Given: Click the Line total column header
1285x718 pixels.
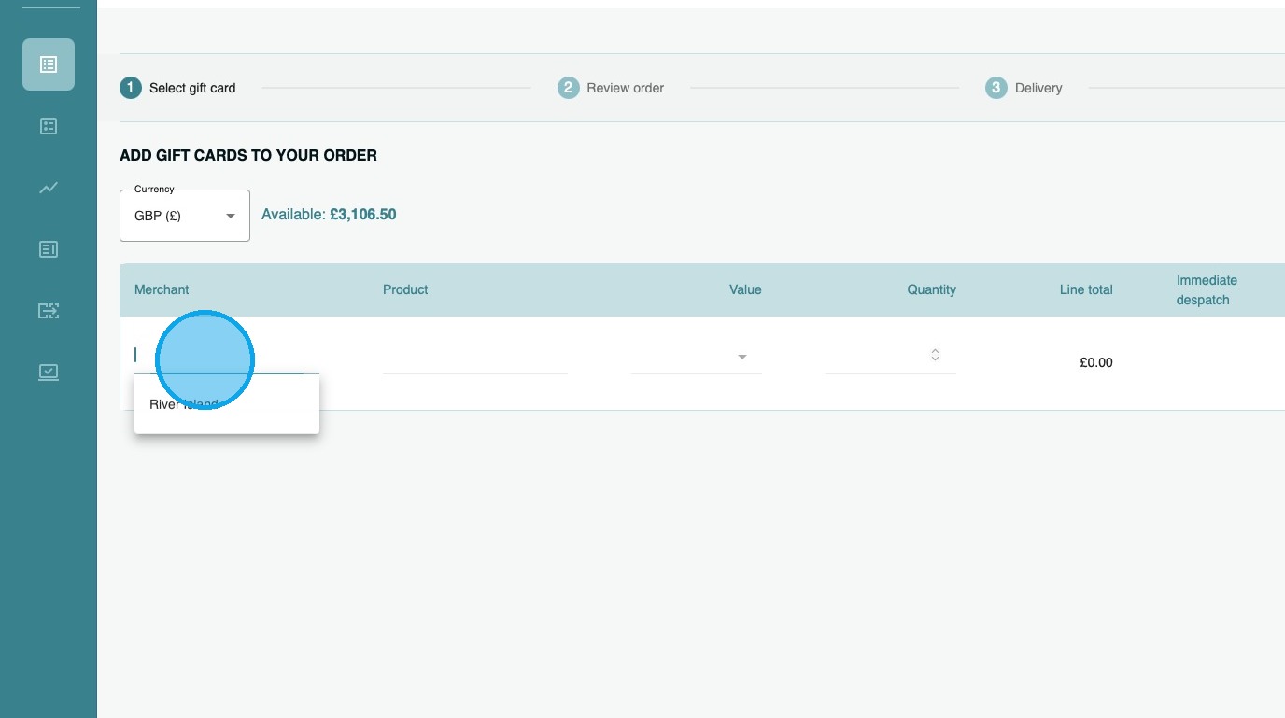Looking at the screenshot, I should click(1086, 289).
